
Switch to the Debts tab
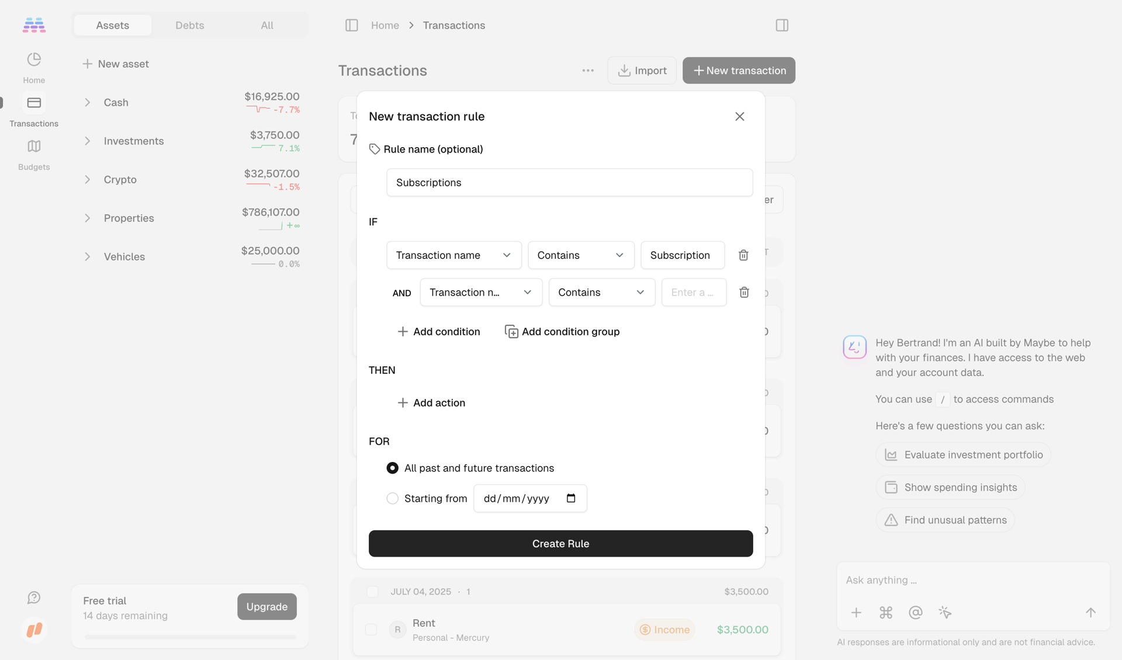pos(189,25)
